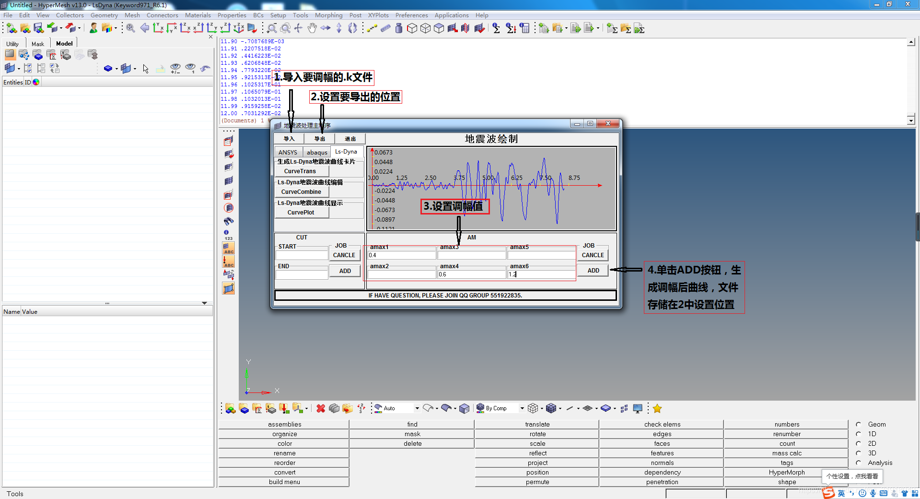Click the amax1 input field
Viewport: 920px width, 499px height.
[401, 255]
